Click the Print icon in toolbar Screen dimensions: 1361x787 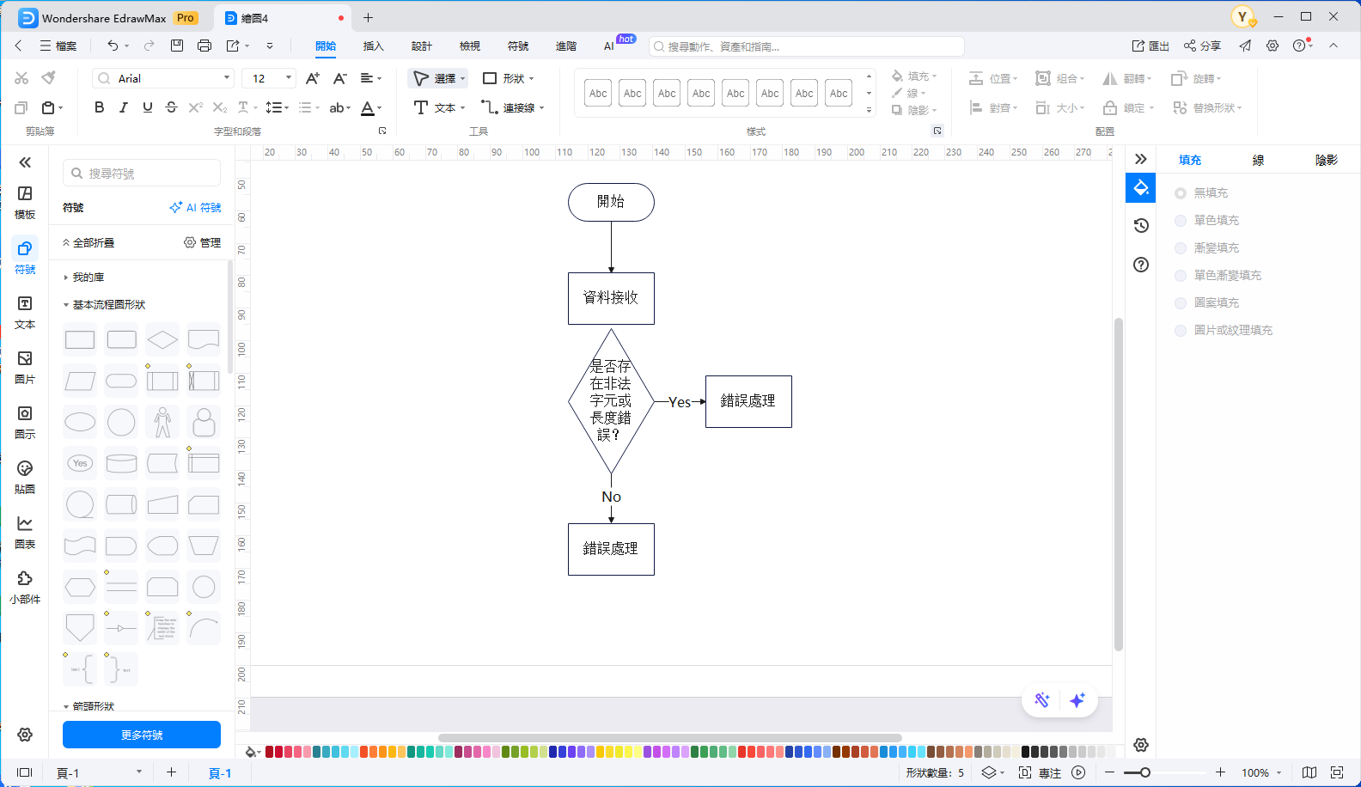click(x=204, y=46)
